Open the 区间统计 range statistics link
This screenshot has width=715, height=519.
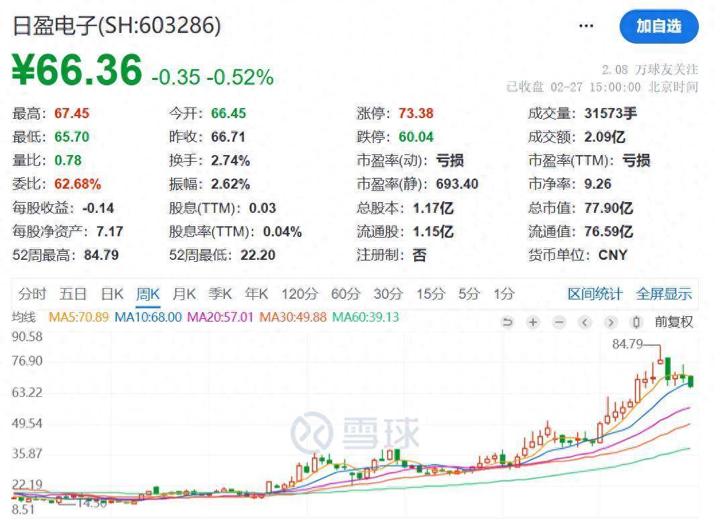(x=595, y=293)
